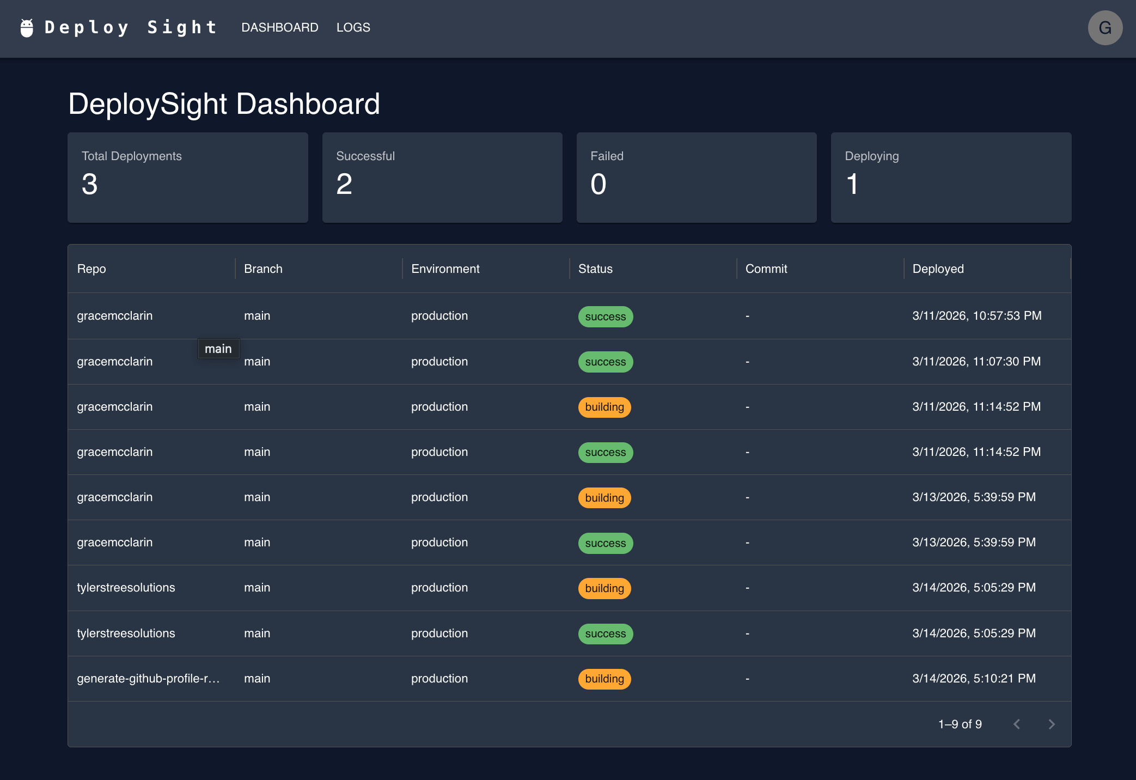The width and height of the screenshot is (1136, 780).
Task: Sort by the Deployed column header
Action: 937,269
